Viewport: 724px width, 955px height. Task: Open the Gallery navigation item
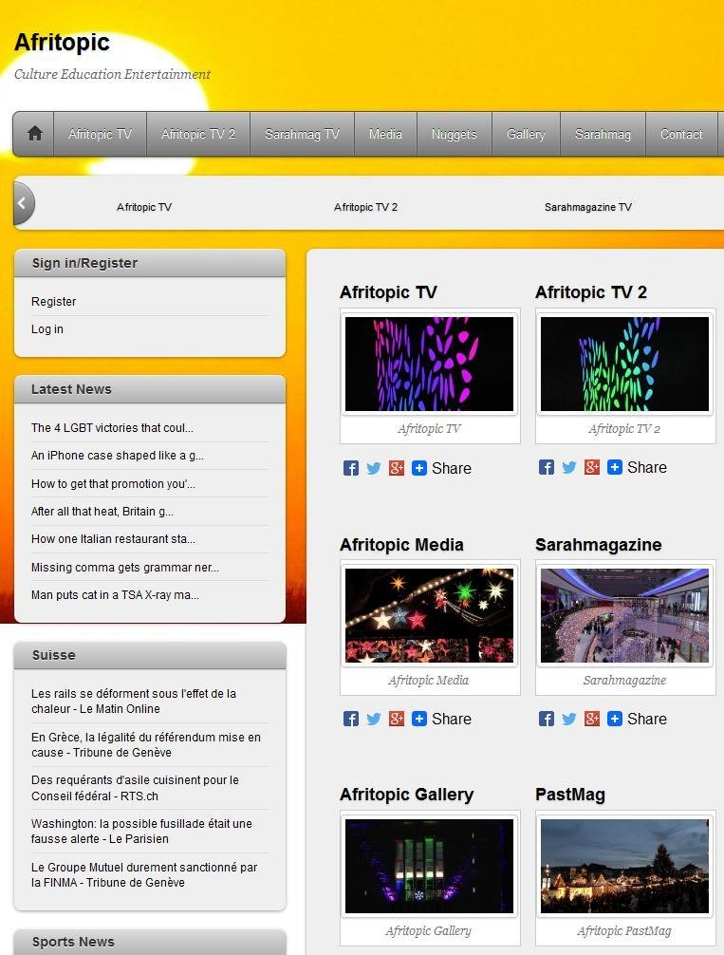[526, 134]
